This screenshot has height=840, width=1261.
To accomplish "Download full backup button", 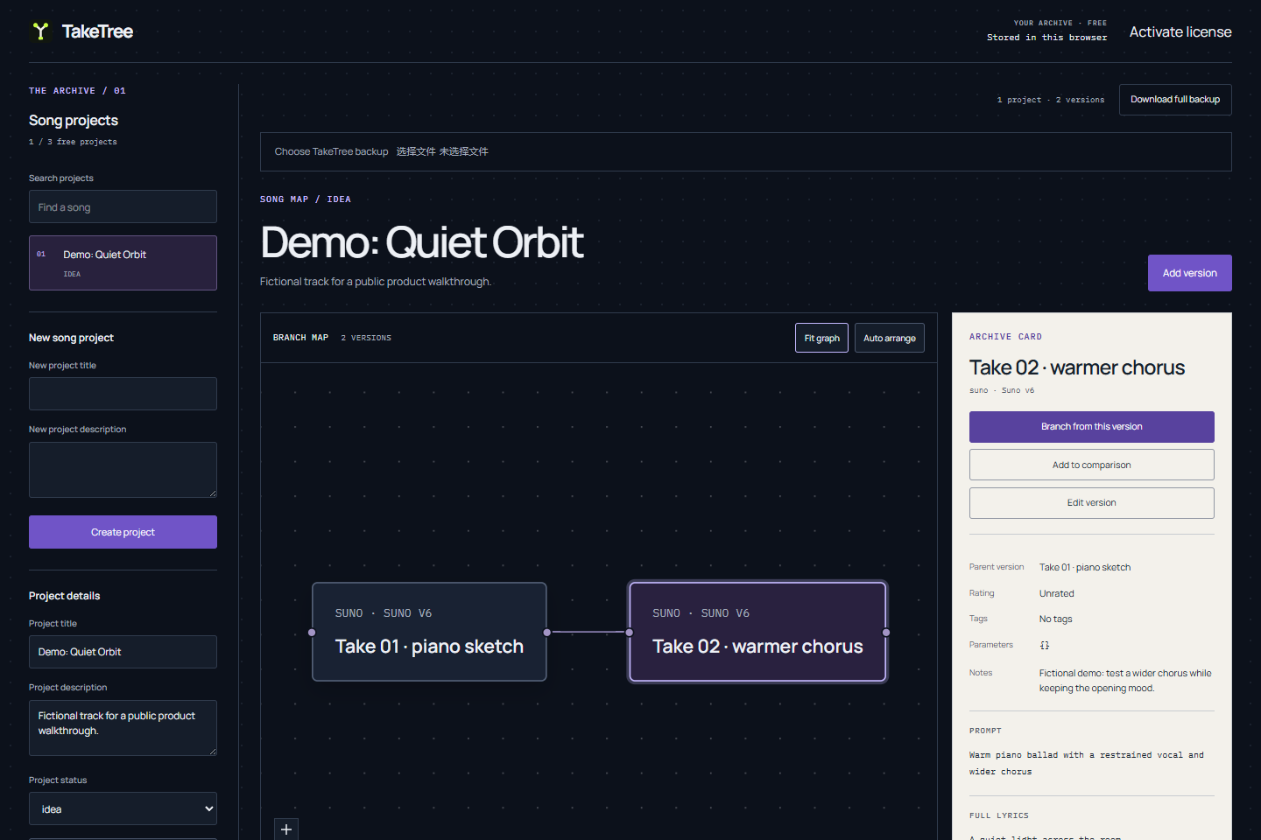I will click(x=1175, y=100).
